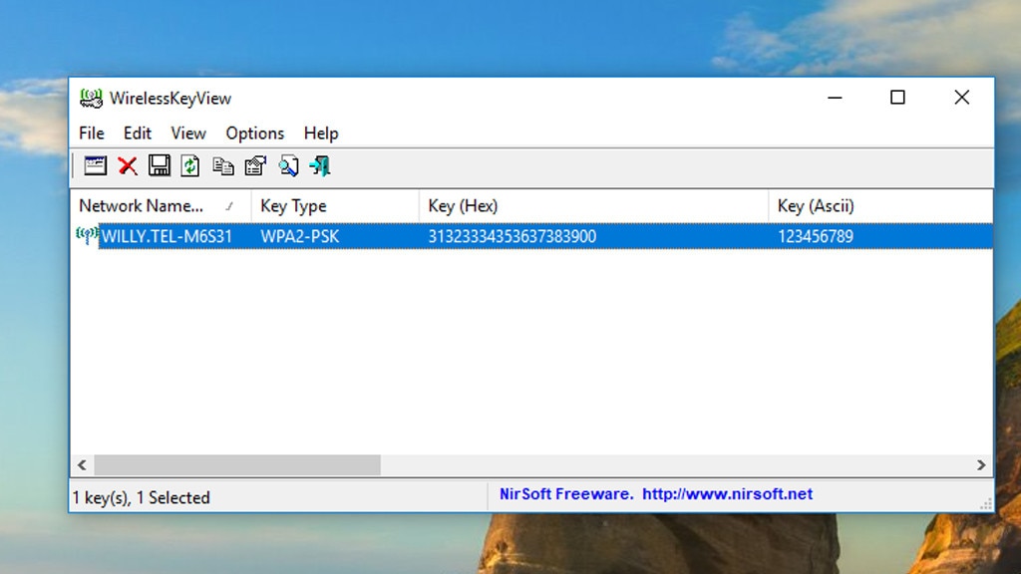Open the Edit menu
This screenshot has width=1021, height=574.
[138, 134]
